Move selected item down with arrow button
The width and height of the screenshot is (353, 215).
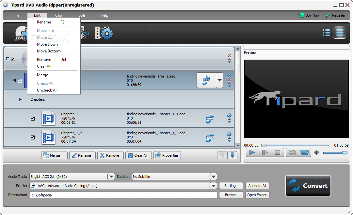tap(232, 155)
